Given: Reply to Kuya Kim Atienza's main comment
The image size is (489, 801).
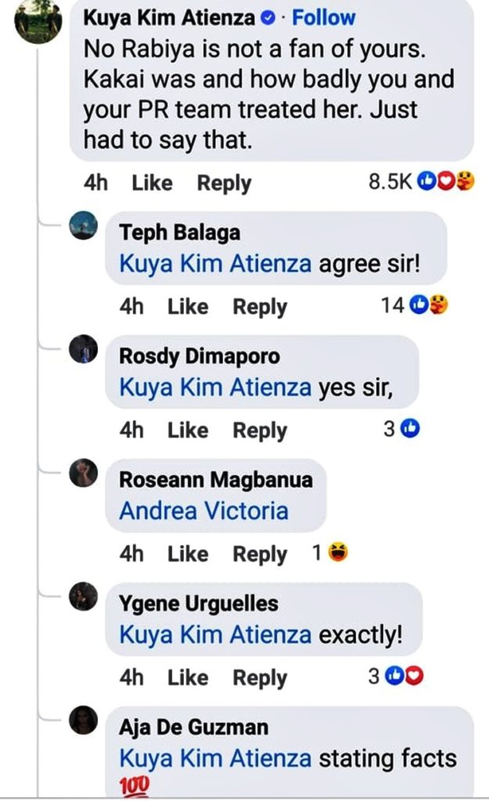Looking at the screenshot, I should (x=224, y=183).
